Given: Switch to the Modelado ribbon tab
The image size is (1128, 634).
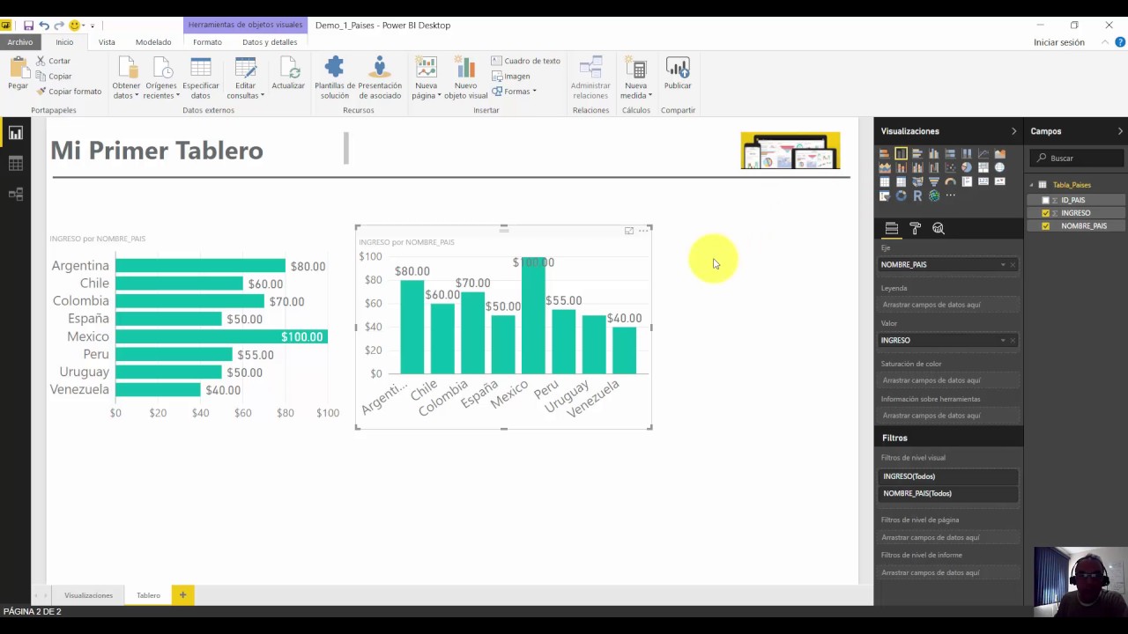Looking at the screenshot, I should tap(153, 42).
